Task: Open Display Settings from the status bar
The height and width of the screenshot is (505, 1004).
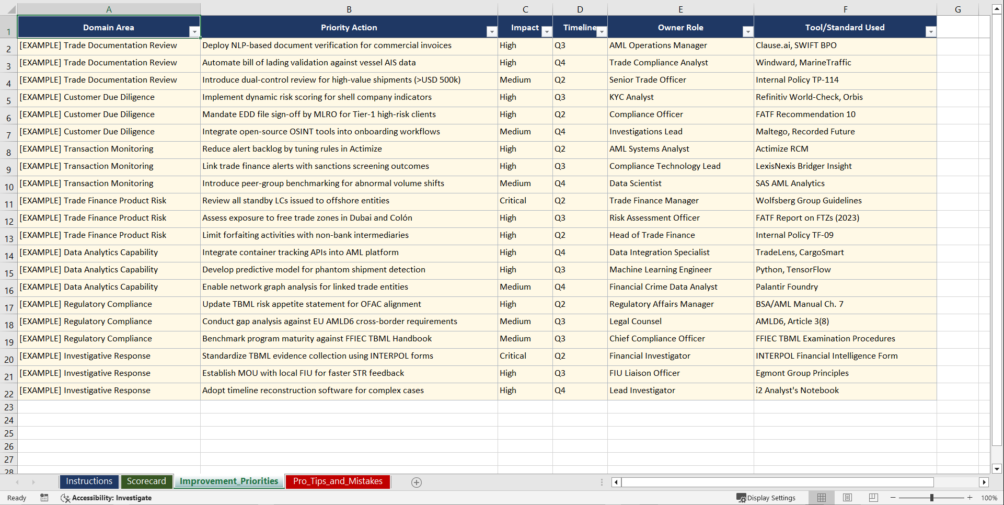Action: pyautogui.click(x=766, y=498)
